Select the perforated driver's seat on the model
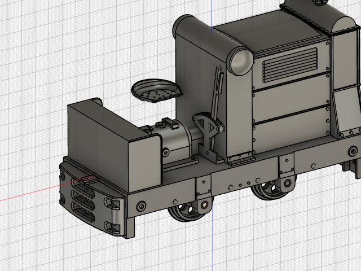The image size is (361, 271). (156, 90)
